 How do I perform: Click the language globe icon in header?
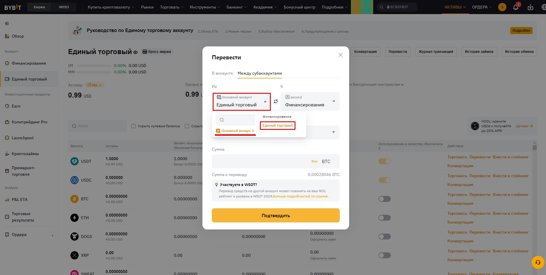pyautogui.click(x=543, y=7)
